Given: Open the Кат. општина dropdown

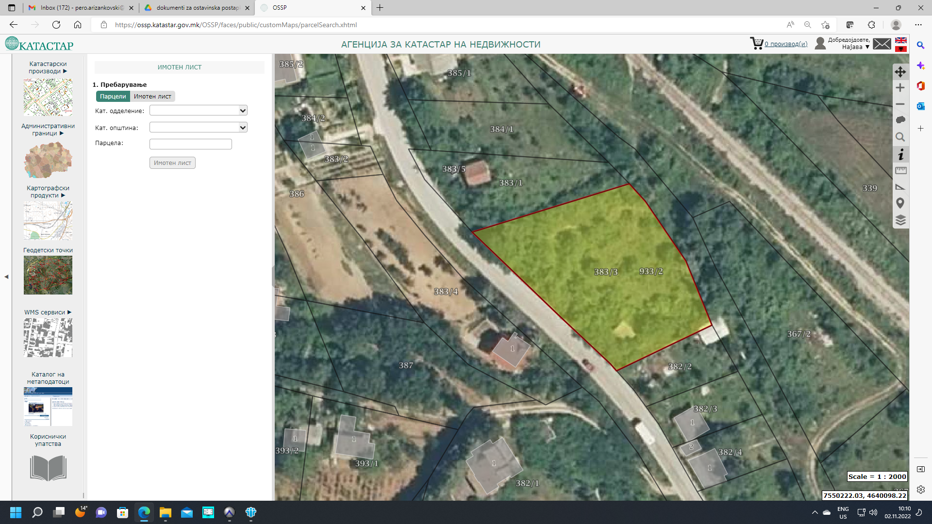Looking at the screenshot, I should (x=199, y=128).
